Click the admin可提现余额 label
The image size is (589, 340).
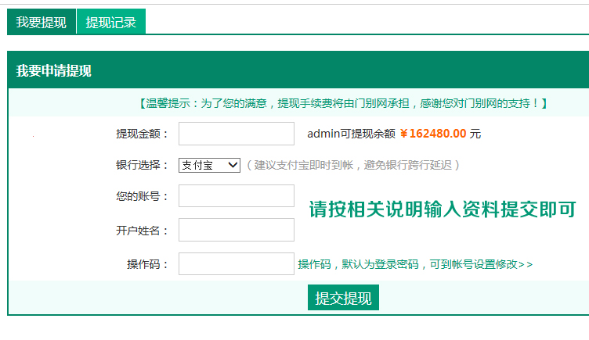(351, 134)
